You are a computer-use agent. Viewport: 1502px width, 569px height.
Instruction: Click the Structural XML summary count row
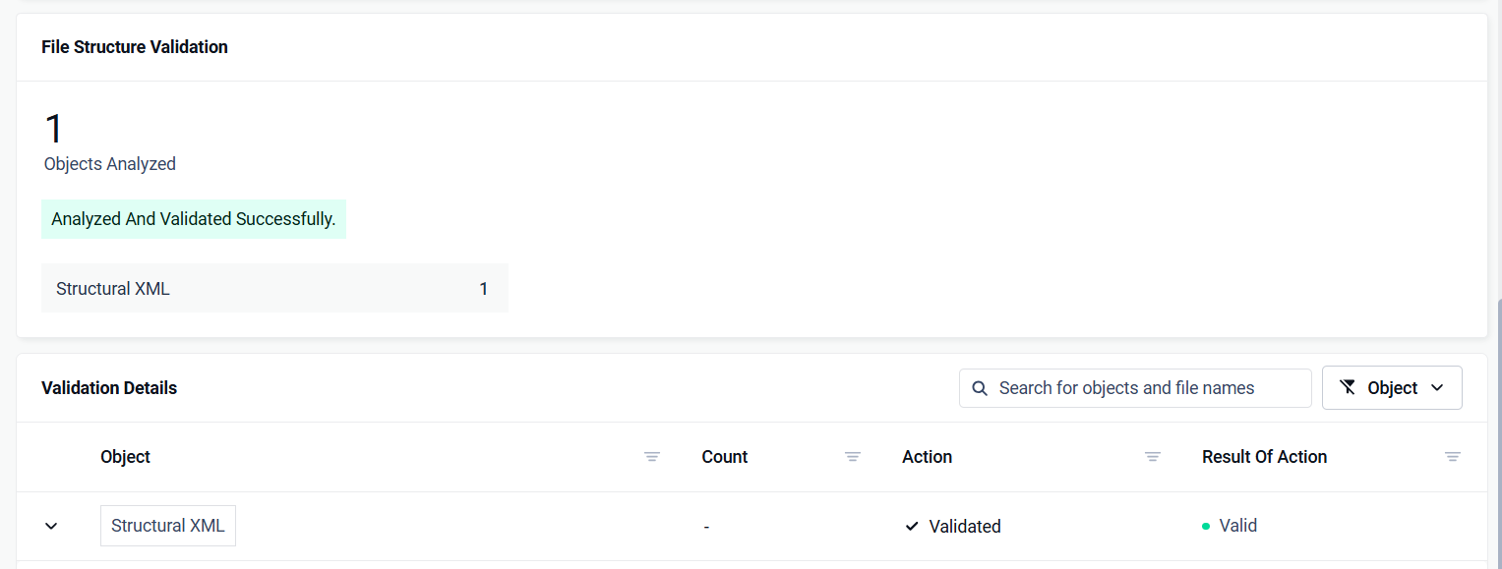(274, 288)
